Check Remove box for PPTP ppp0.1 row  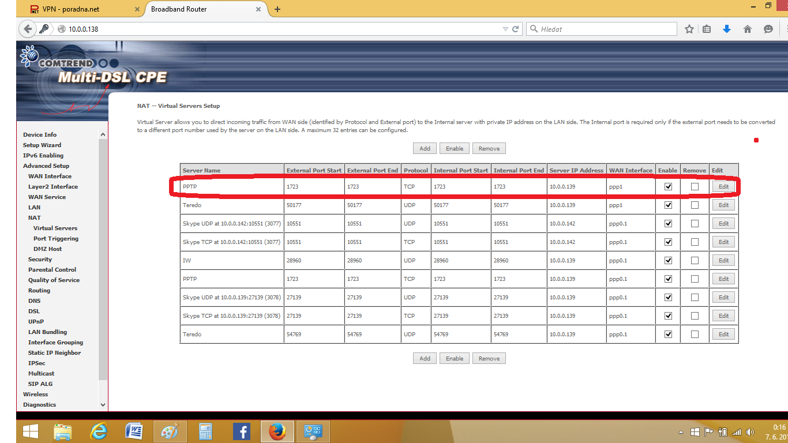[695, 279]
